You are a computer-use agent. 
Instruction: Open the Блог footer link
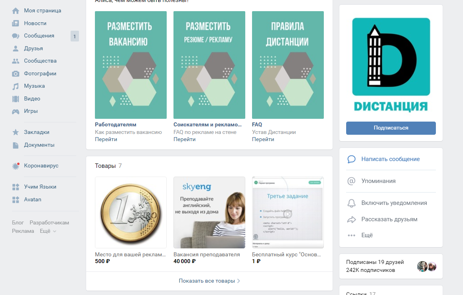coord(18,223)
